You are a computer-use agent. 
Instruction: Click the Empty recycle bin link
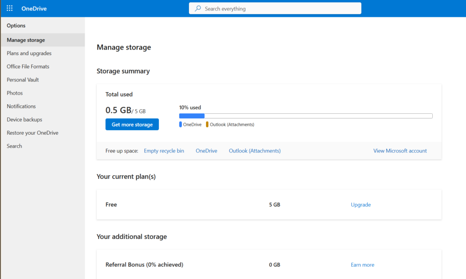pyautogui.click(x=164, y=151)
